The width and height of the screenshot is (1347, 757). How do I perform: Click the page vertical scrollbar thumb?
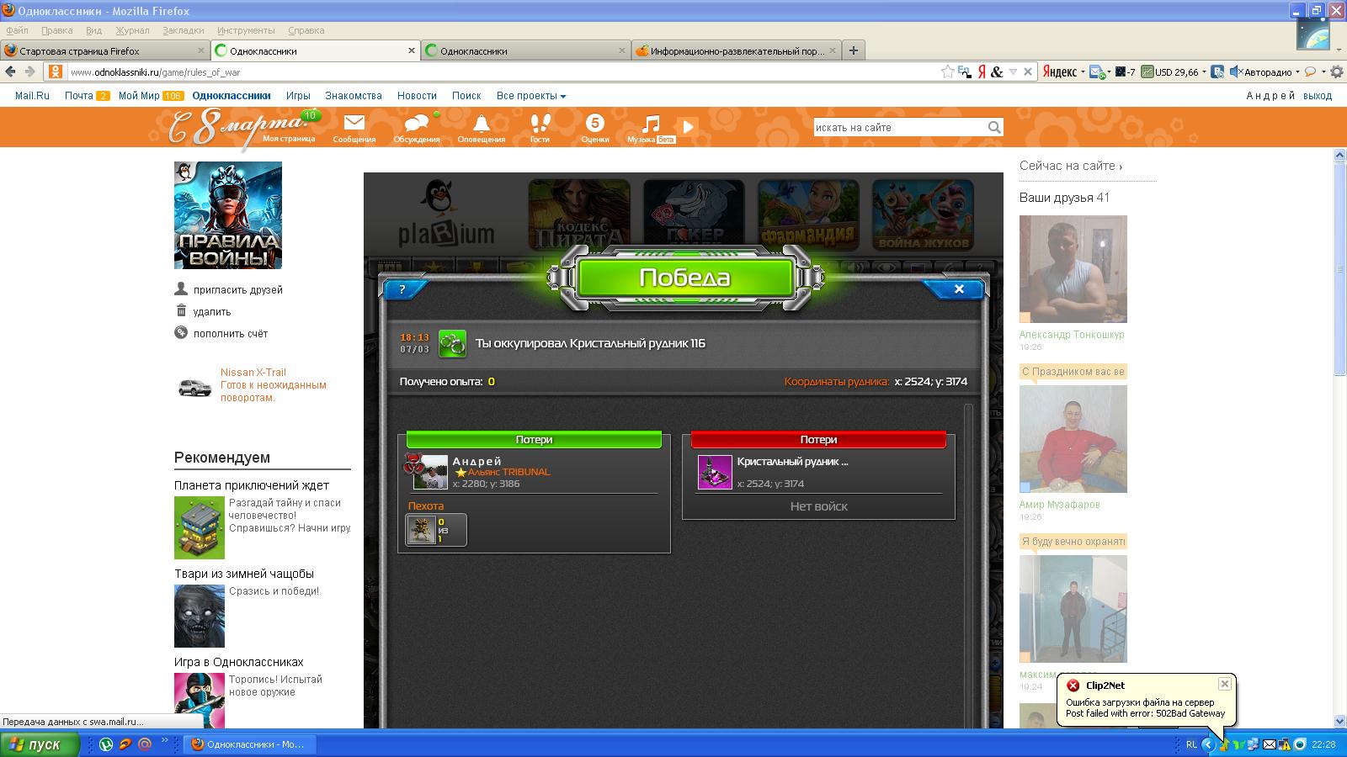[x=1339, y=267]
